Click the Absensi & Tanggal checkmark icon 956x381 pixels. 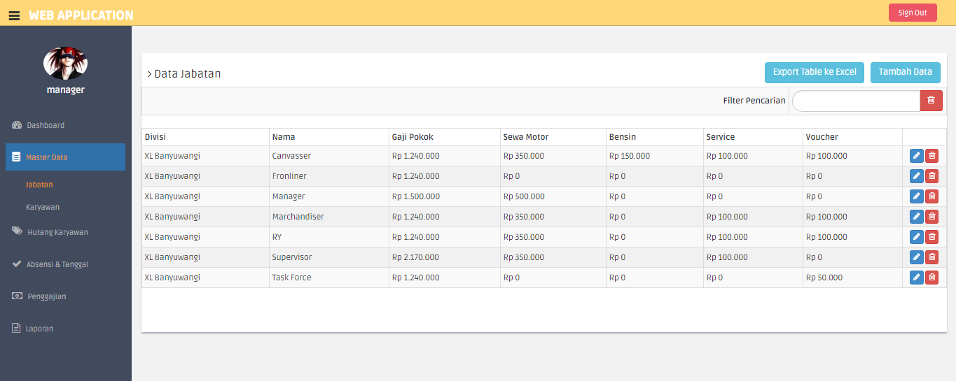[x=17, y=264]
